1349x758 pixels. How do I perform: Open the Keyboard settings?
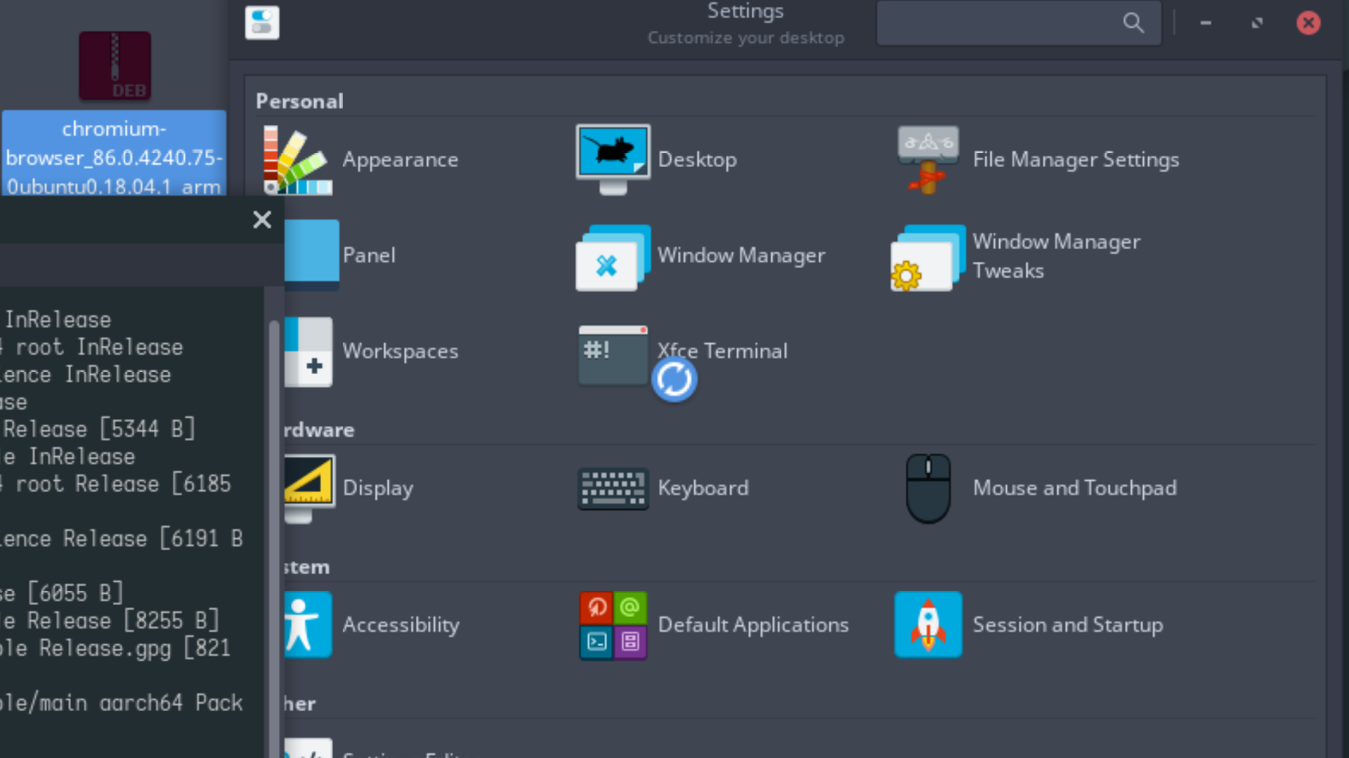point(703,488)
